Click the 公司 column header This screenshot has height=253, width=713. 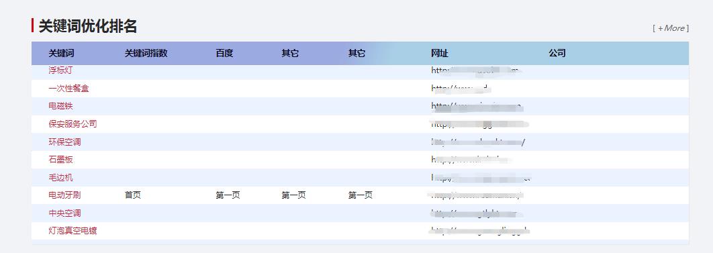(x=557, y=53)
